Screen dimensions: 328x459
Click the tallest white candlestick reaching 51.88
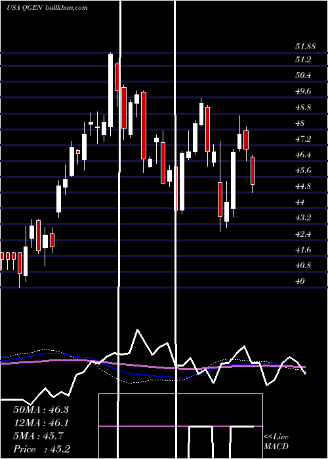tap(110, 94)
